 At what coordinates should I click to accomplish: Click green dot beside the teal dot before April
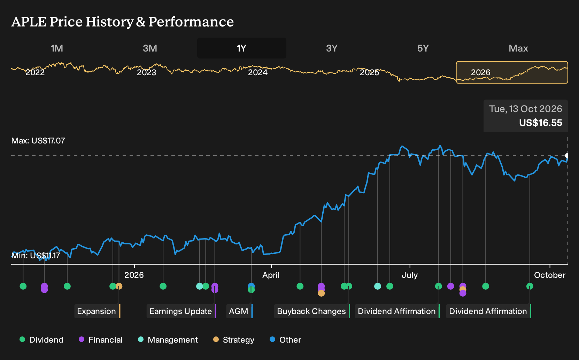206,286
